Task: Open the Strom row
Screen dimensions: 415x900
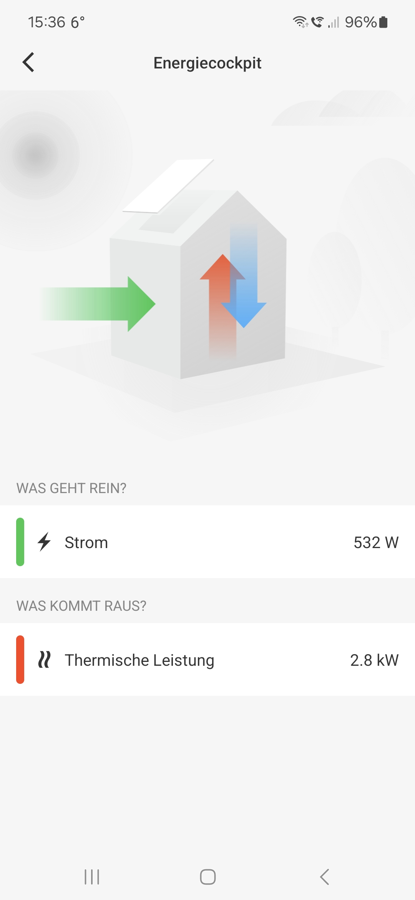Action: [207, 542]
